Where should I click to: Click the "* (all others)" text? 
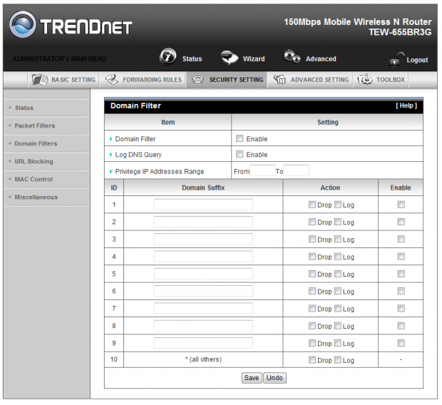click(203, 359)
